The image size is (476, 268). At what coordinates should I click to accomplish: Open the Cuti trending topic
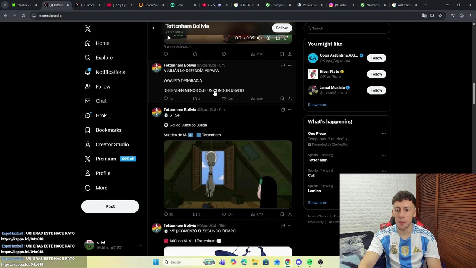click(x=312, y=175)
